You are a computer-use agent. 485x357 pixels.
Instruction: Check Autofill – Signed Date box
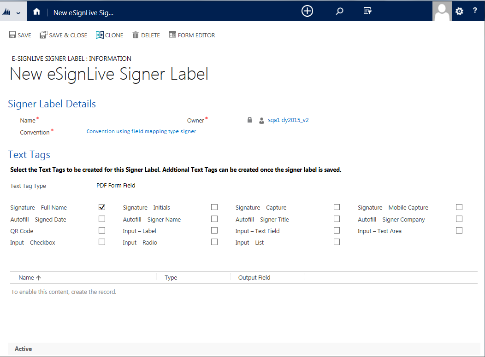[102, 219]
